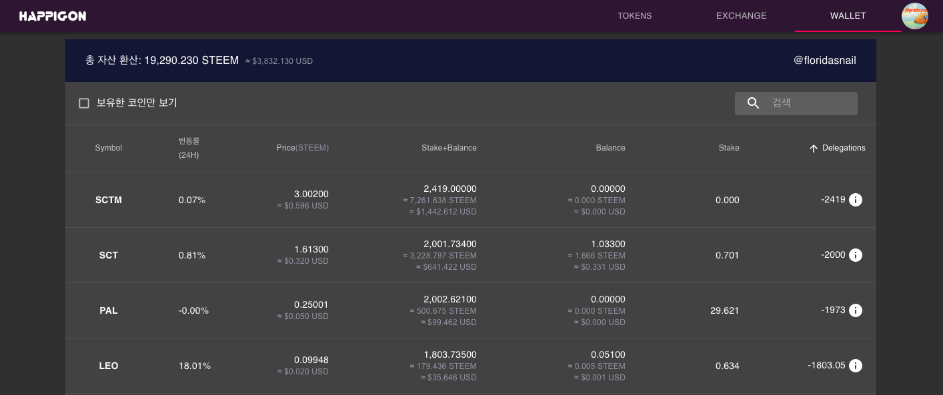Screen dimensions: 943x395
Task: Click LEO stake value 0.634
Action: [728, 366]
